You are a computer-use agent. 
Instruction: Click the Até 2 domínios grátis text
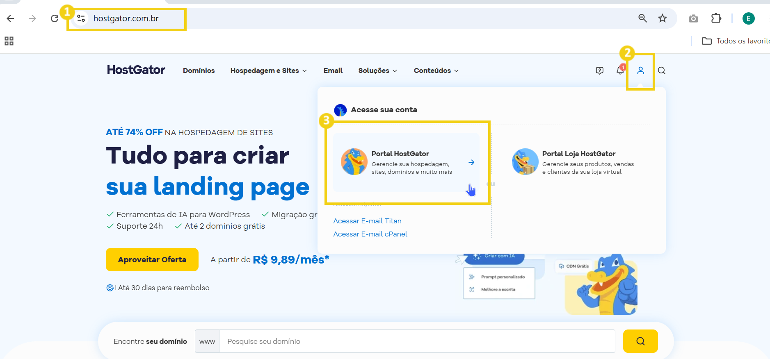[225, 226]
